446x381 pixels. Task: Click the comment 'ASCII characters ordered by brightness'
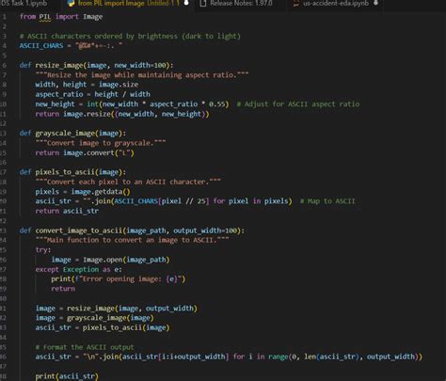(130, 36)
